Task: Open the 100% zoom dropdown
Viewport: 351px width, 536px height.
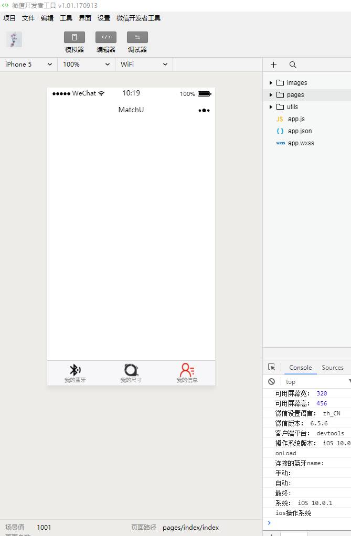Action: pos(86,65)
